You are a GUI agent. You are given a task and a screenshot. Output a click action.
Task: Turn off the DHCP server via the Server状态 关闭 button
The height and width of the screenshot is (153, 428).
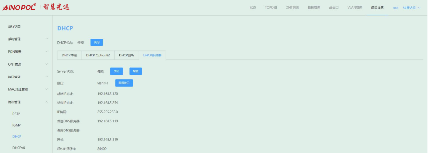click(116, 71)
